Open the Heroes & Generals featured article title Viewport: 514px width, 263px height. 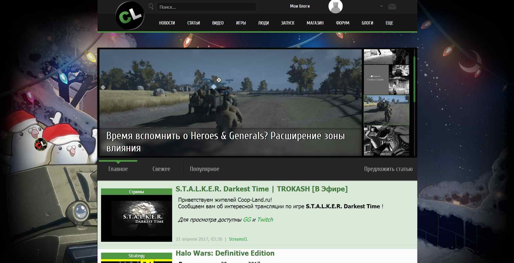point(226,142)
